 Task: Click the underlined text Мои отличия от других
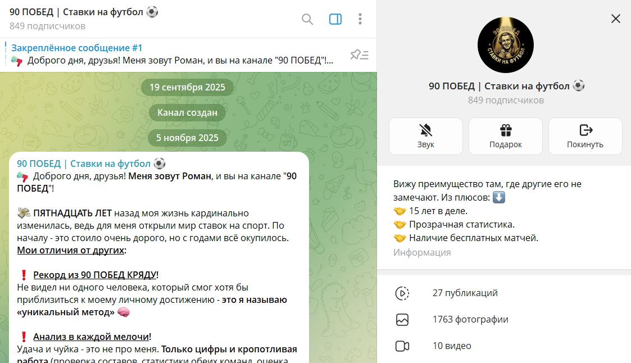click(x=70, y=250)
